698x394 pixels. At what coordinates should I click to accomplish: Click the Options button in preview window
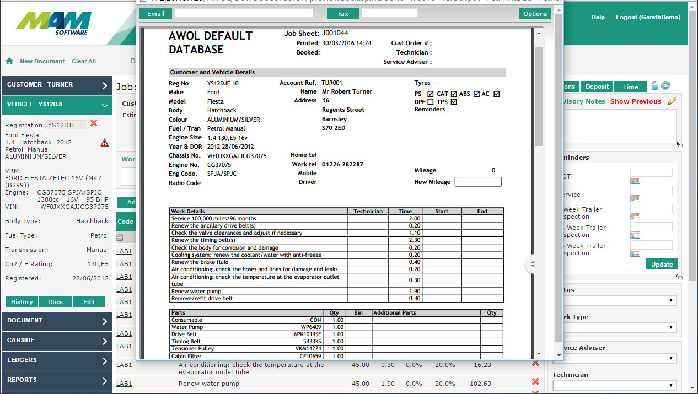point(535,14)
